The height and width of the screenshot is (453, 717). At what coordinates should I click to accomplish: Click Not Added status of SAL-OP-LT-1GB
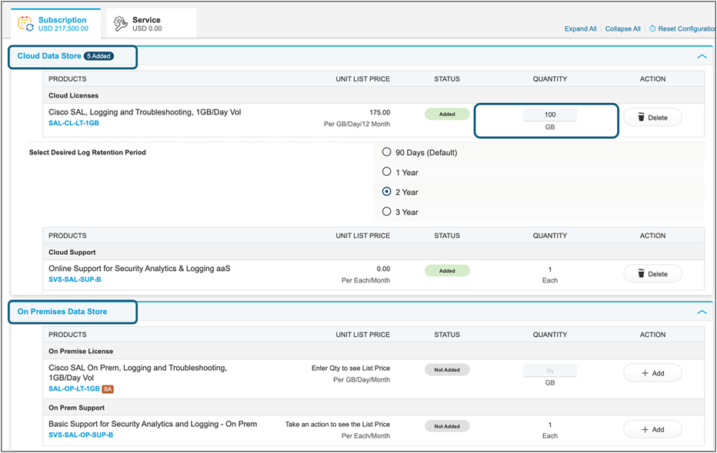click(x=447, y=369)
